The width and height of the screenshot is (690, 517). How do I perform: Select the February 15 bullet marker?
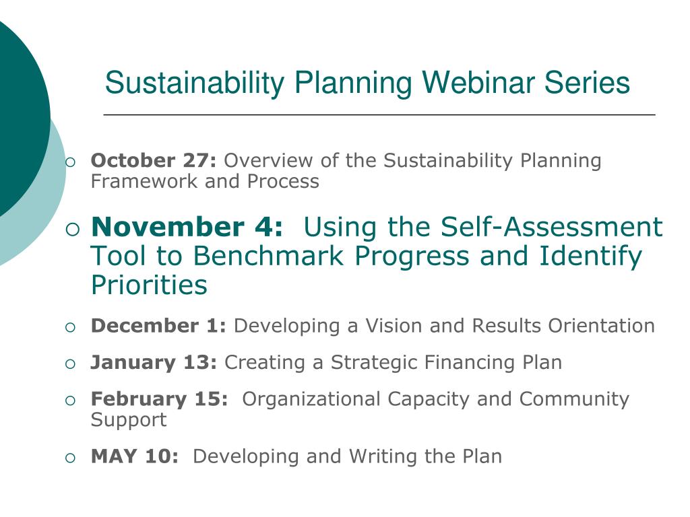pyautogui.click(x=70, y=401)
